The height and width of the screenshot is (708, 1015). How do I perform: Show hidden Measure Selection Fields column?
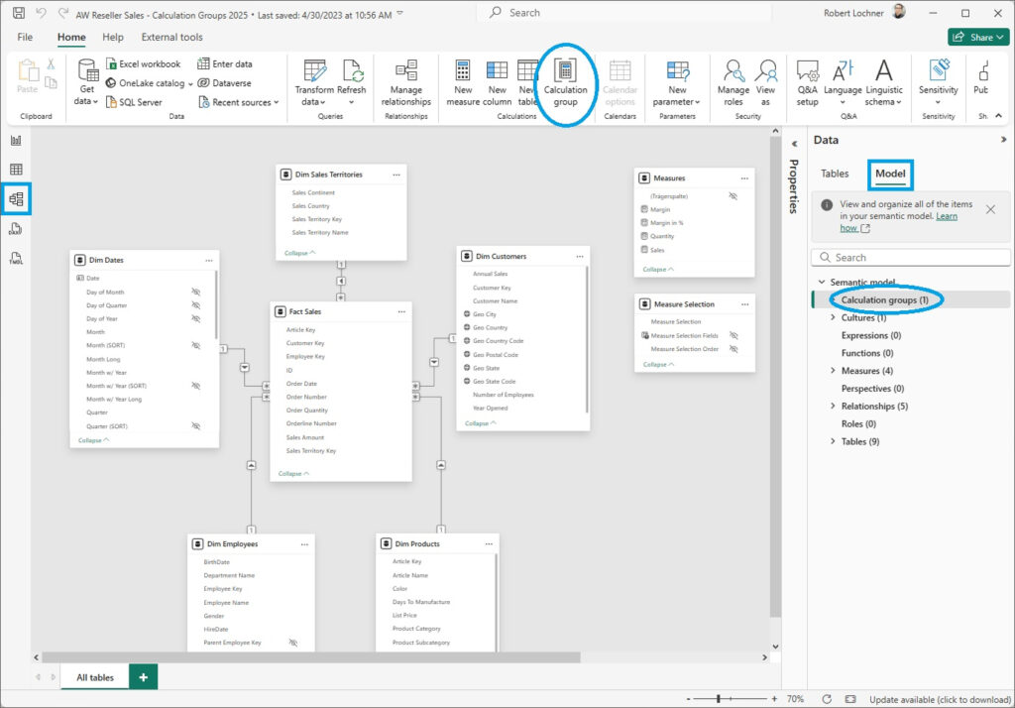coord(733,335)
